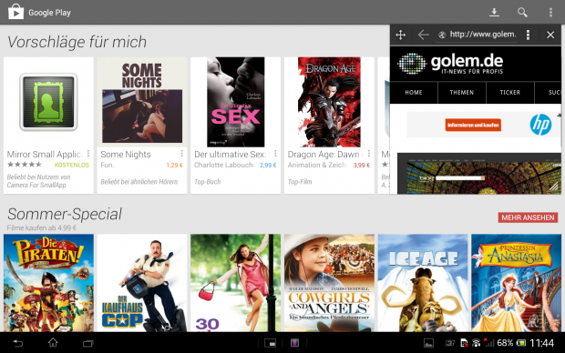Image resolution: width=565 pixels, height=353 pixels.
Task: Open the downloads icon in Google Play
Action: tap(494, 12)
